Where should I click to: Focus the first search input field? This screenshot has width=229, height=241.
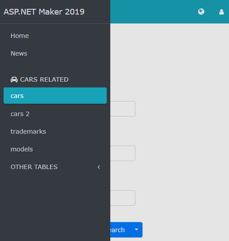(x=123, y=109)
